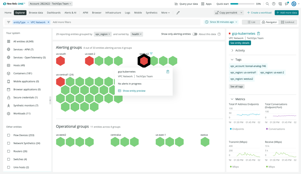Click See entity details button
Image resolution: width=301 pixels, height=174 pixels.
240,43
